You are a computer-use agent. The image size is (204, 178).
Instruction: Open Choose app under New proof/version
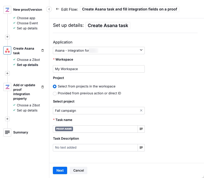[x=26, y=18]
